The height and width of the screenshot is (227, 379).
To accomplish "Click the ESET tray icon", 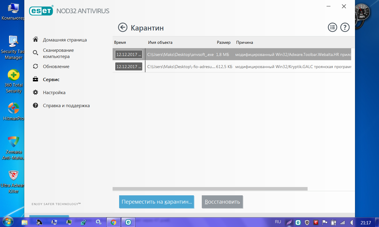I will [x=298, y=222].
